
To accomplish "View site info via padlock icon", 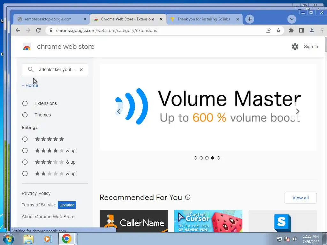I will 51,30.
